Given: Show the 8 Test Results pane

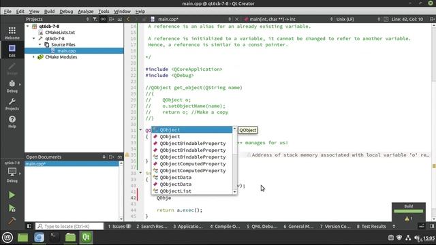Looking at the screenshot, I should tap(371, 226).
